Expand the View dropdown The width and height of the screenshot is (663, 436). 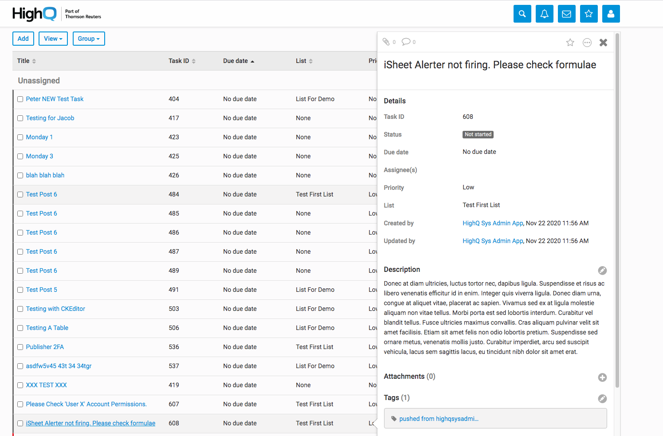pyautogui.click(x=53, y=39)
